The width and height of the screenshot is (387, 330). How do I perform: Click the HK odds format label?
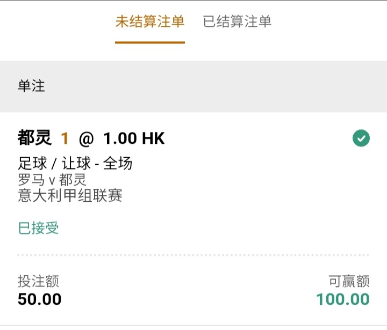point(153,139)
